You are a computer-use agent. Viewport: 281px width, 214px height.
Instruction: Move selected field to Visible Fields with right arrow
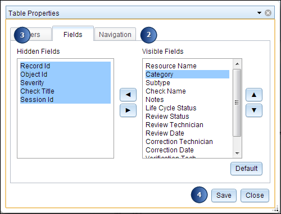click(128, 110)
